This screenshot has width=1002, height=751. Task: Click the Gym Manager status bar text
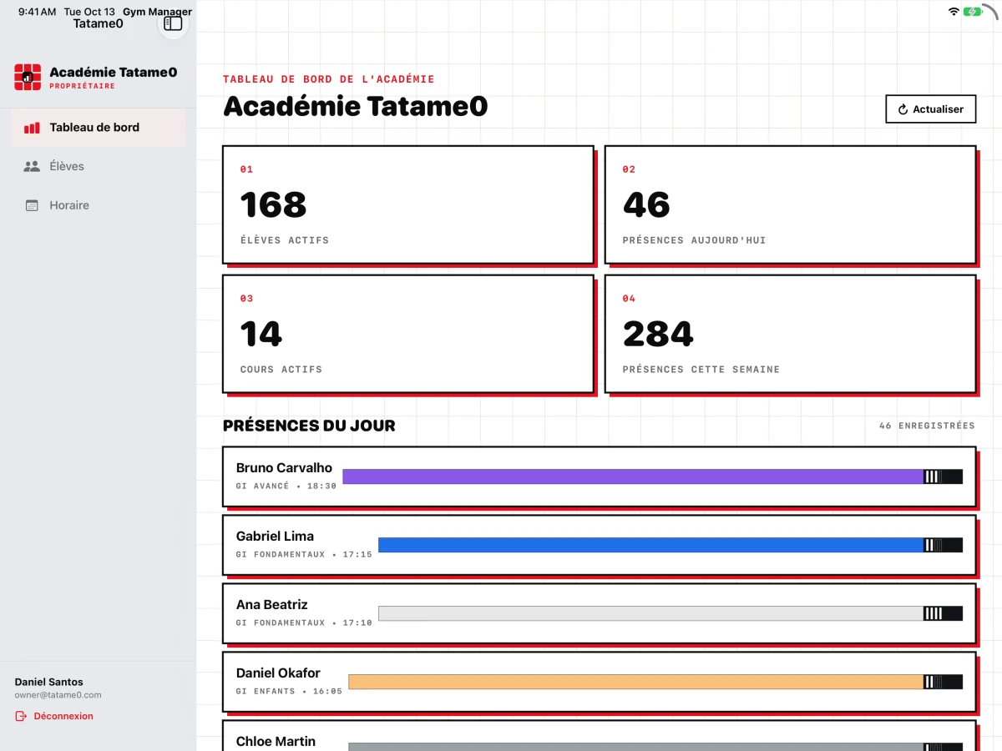coord(157,12)
